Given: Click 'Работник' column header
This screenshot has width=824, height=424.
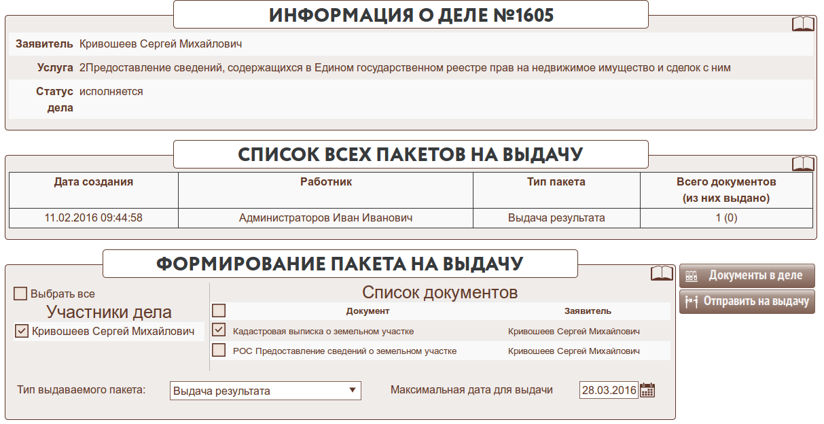Looking at the screenshot, I should [x=326, y=182].
